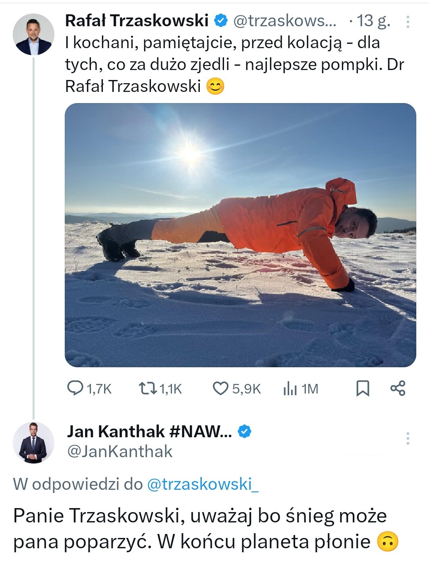Click the Jan Kanthak #NAW... display name
Viewport: 429px width, 563px height.
[x=149, y=431]
